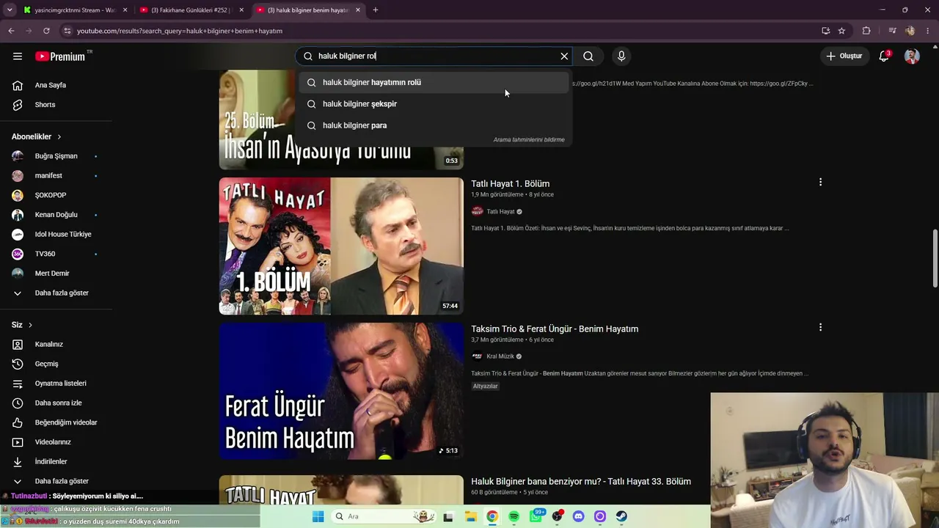Open options menu for Taksim Trio video
This screenshot has height=528, width=939.
820,327
